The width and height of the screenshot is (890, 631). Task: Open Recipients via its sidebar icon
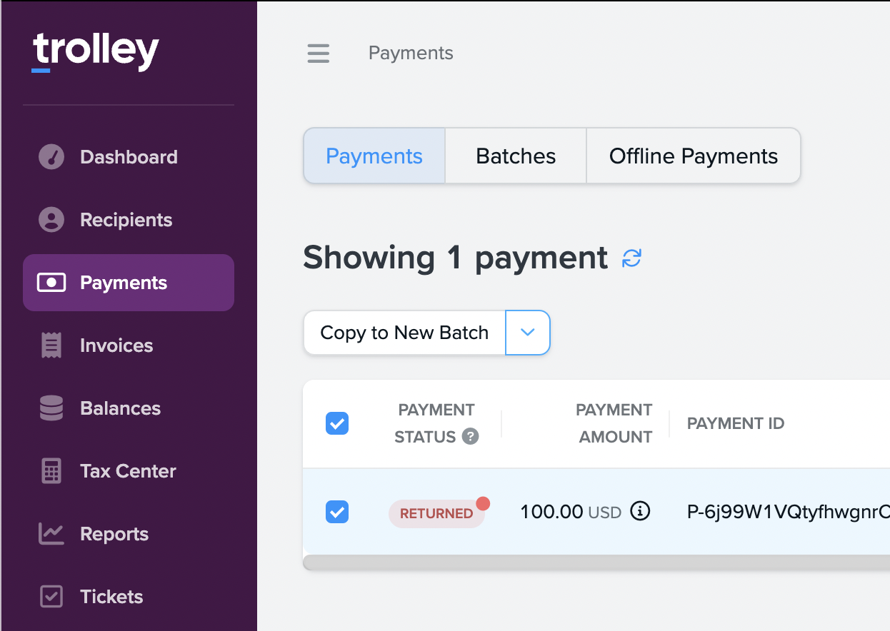pos(51,220)
